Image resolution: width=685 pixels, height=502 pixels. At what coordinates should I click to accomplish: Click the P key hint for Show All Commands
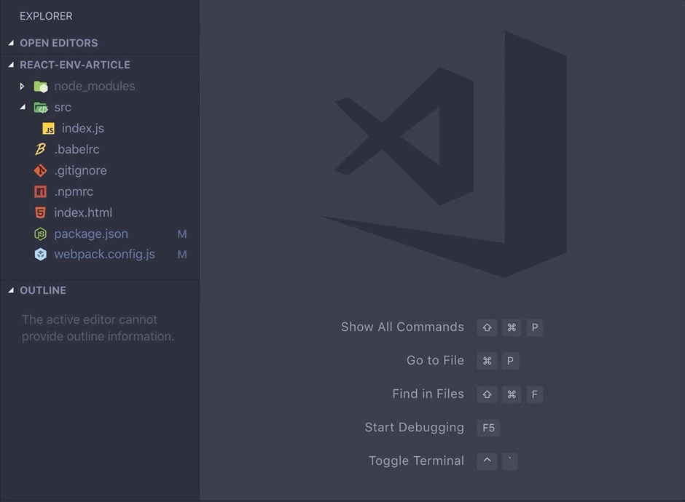pyautogui.click(x=535, y=327)
